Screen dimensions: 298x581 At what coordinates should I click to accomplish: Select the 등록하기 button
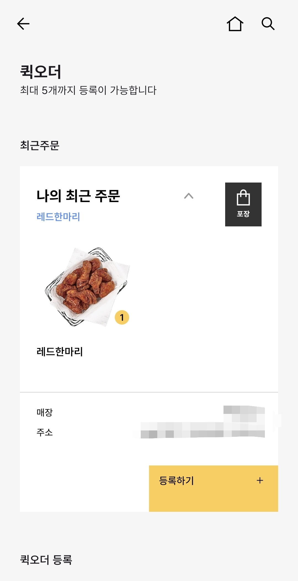tap(214, 489)
